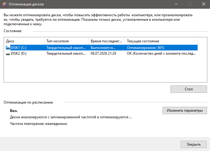Close the window with the X button

(x=204, y=4)
